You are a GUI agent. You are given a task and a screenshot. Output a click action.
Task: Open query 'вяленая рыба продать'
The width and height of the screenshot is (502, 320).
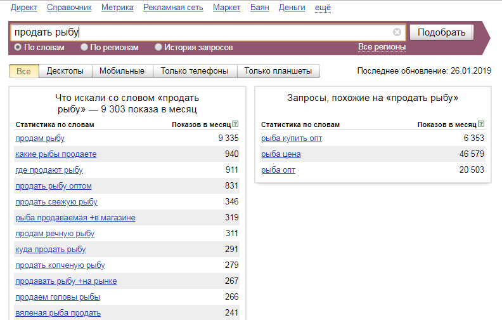[58, 313]
